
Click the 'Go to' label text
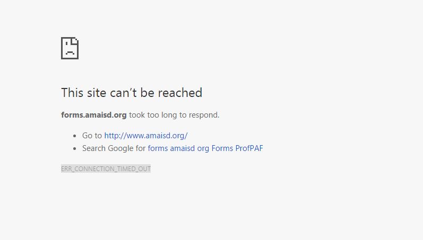tap(92, 135)
